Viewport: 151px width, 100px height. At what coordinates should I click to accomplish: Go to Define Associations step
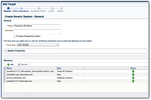pyautogui.click(x=21, y=11)
